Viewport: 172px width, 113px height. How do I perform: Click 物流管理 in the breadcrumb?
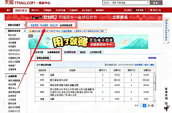point(44,25)
